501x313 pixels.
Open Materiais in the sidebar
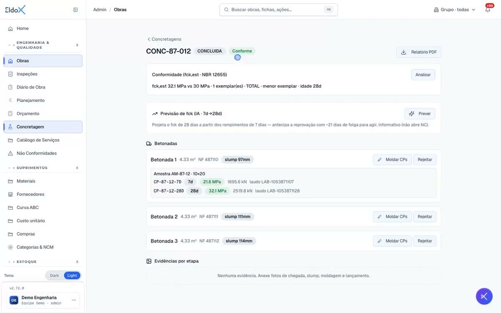point(43,181)
